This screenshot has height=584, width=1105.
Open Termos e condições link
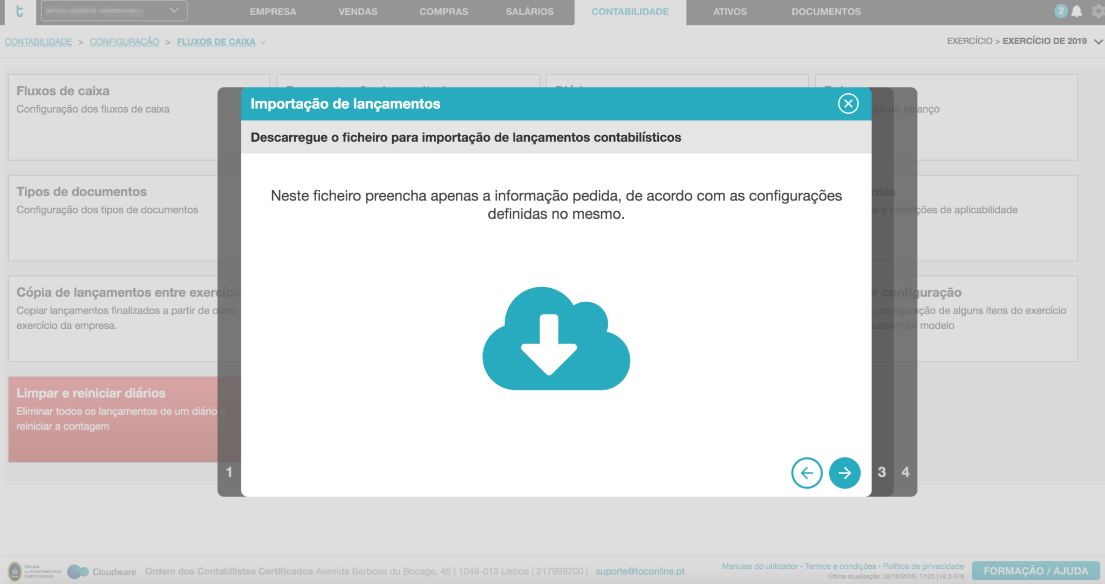[840, 566]
